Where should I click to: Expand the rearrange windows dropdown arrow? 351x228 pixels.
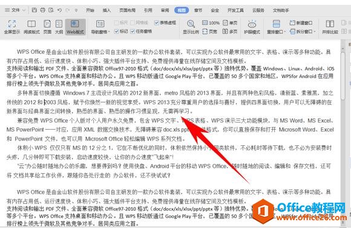(x=285, y=32)
